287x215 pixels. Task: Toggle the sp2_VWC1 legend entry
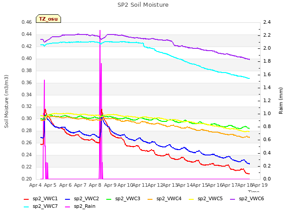click(x=41, y=199)
